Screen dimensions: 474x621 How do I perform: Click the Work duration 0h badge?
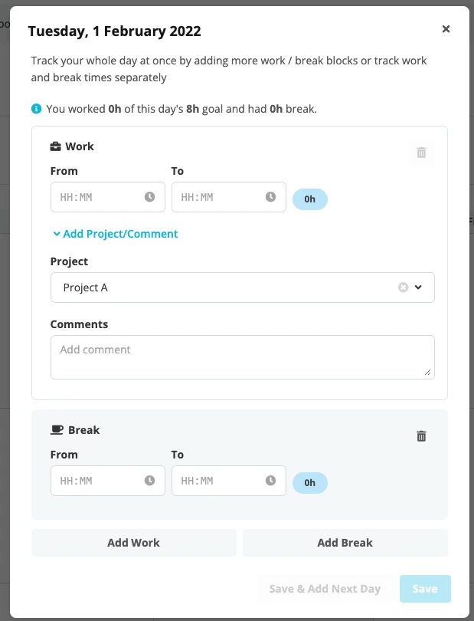pyautogui.click(x=310, y=199)
